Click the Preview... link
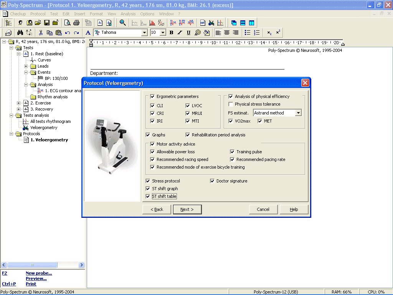The image size is (393, 295). (36, 278)
